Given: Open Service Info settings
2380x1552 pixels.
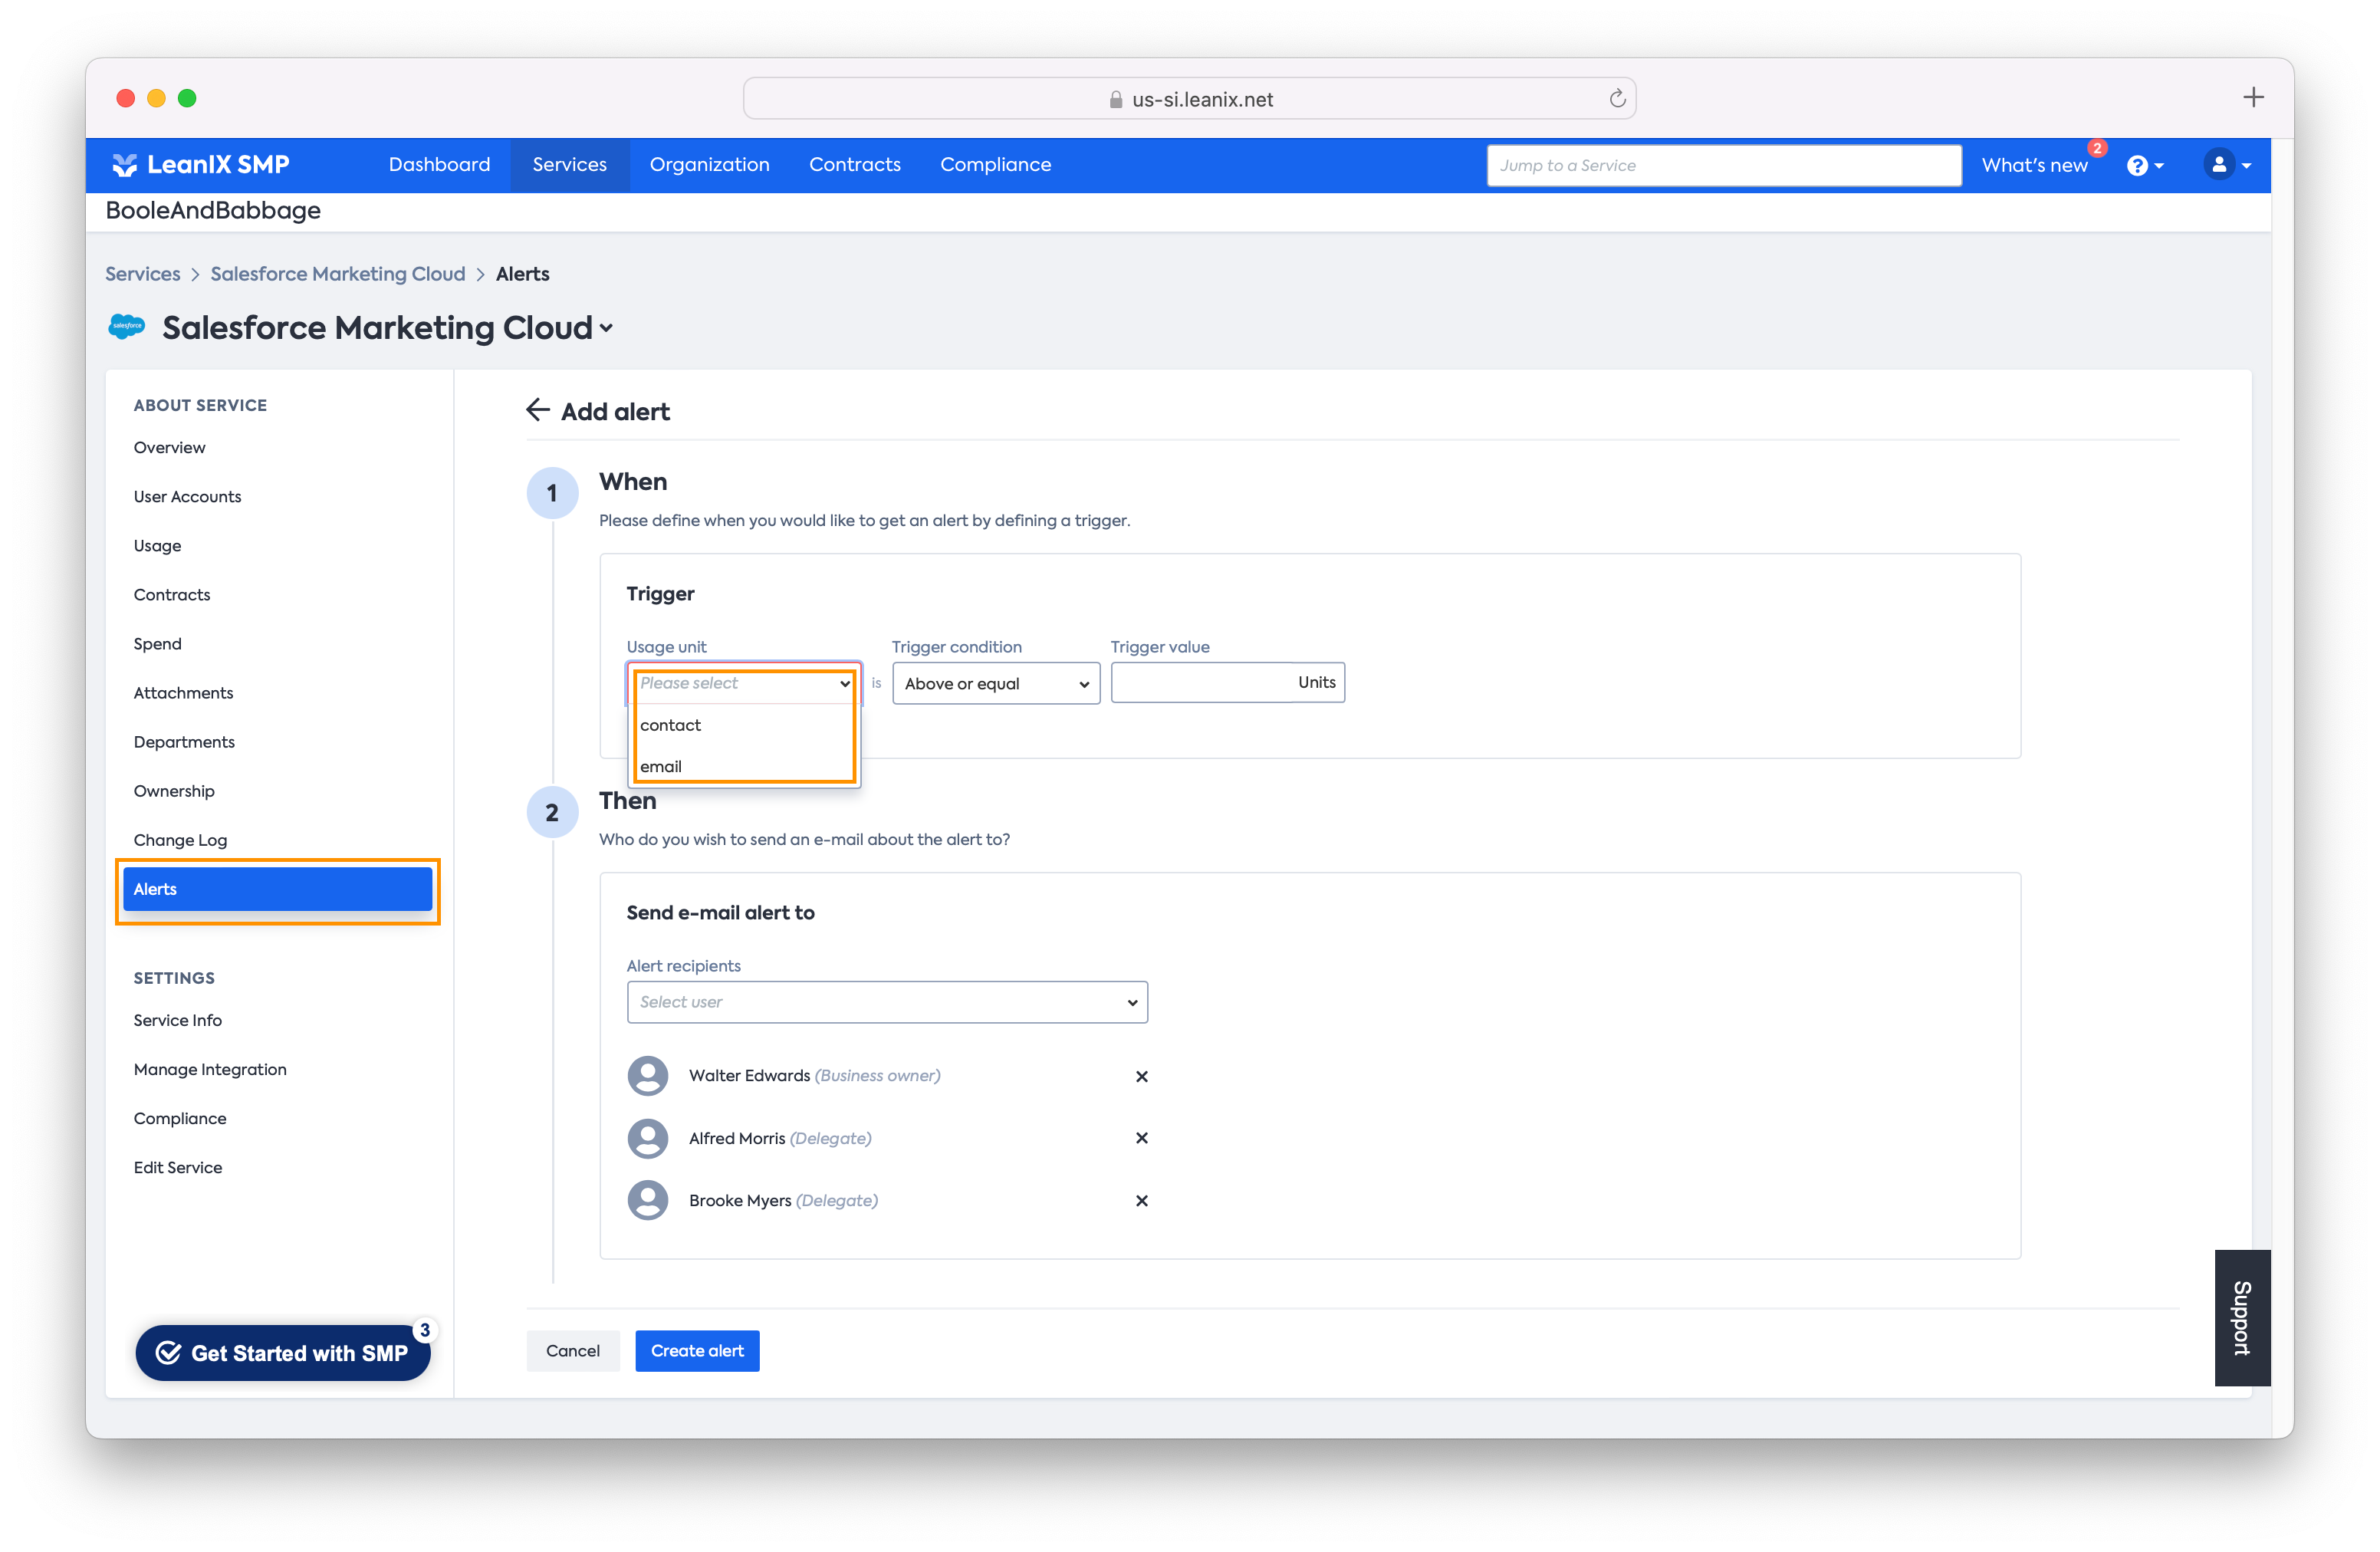Looking at the screenshot, I should pos(177,1019).
